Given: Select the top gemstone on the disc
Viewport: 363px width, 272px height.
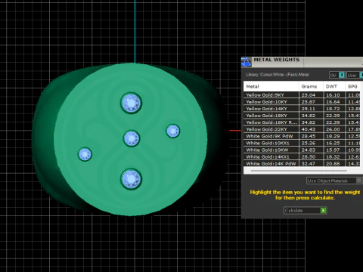Looking at the screenshot, I should coord(131,103).
